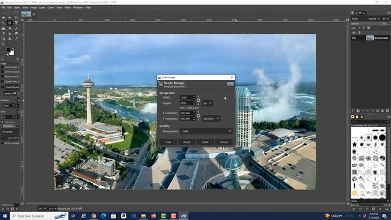Toggle Expand from center checkbox
Viewport: 391px width, 220px height.
click(x=2, y=81)
